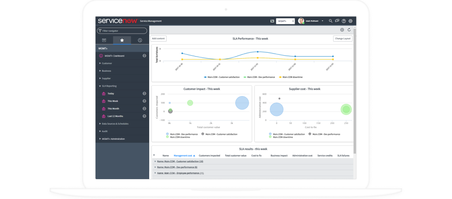Click large blue bubble in Supplier cost chart
452x199 pixels.
277,109
